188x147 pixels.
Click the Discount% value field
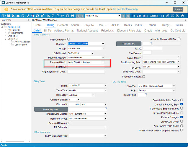click(x=74, y=104)
